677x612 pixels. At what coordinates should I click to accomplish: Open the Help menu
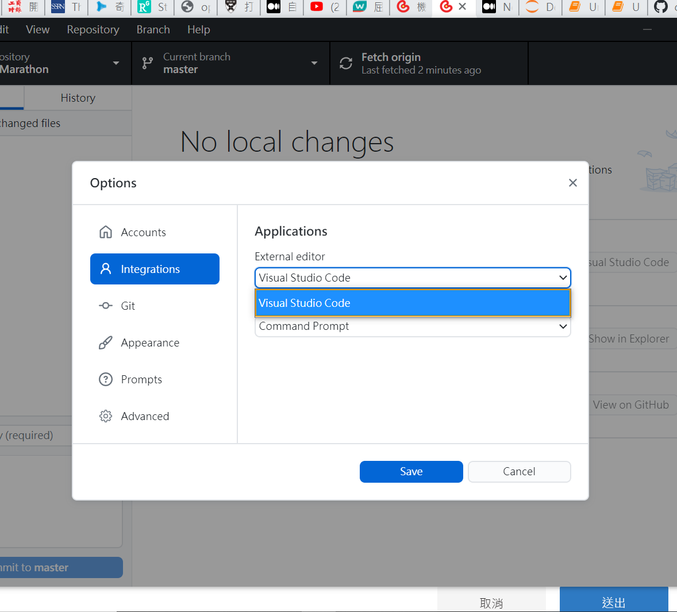tap(198, 29)
